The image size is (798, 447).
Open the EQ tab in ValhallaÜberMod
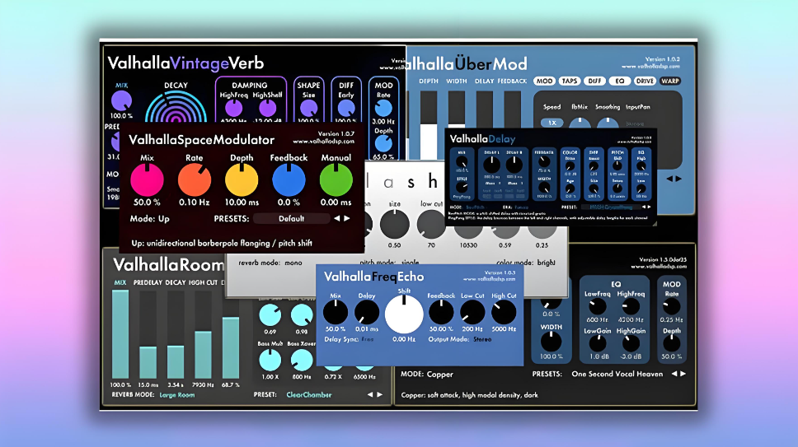[619, 81]
